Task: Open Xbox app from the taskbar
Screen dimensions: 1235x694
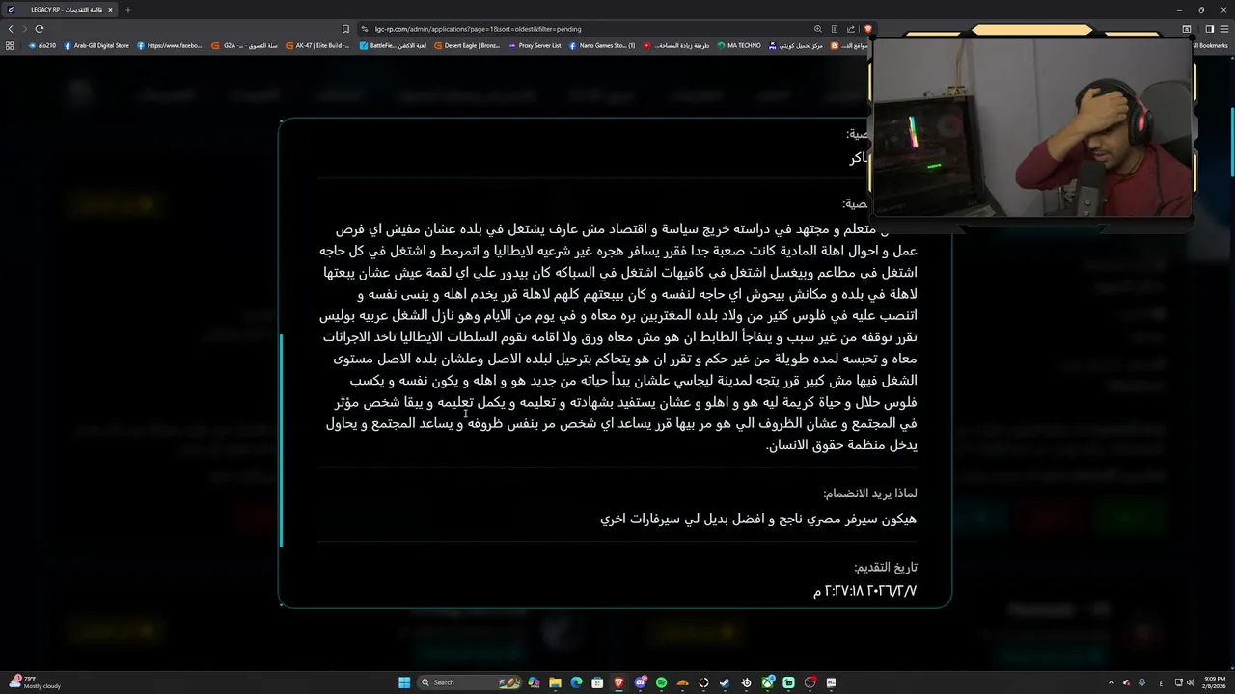Action: click(x=767, y=682)
